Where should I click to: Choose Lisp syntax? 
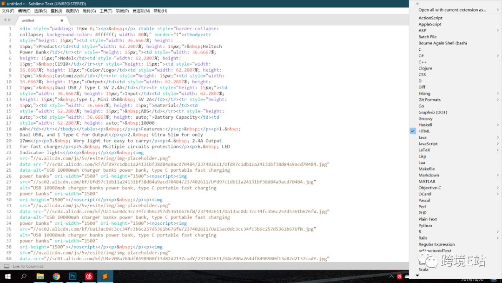[422, 156]
